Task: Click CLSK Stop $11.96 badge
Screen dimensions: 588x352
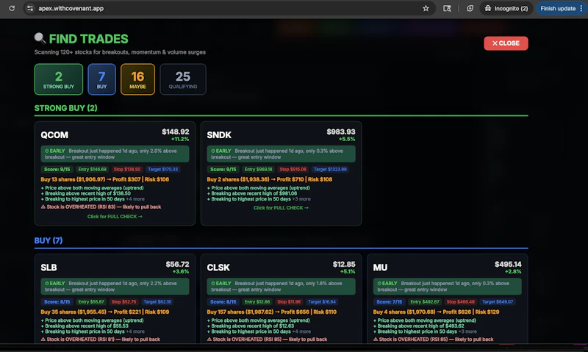Action: coord(289,302)
